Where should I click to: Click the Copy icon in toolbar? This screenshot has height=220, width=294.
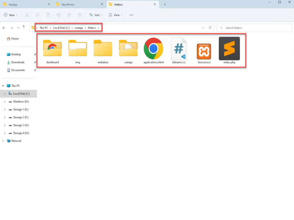(38, 15)
